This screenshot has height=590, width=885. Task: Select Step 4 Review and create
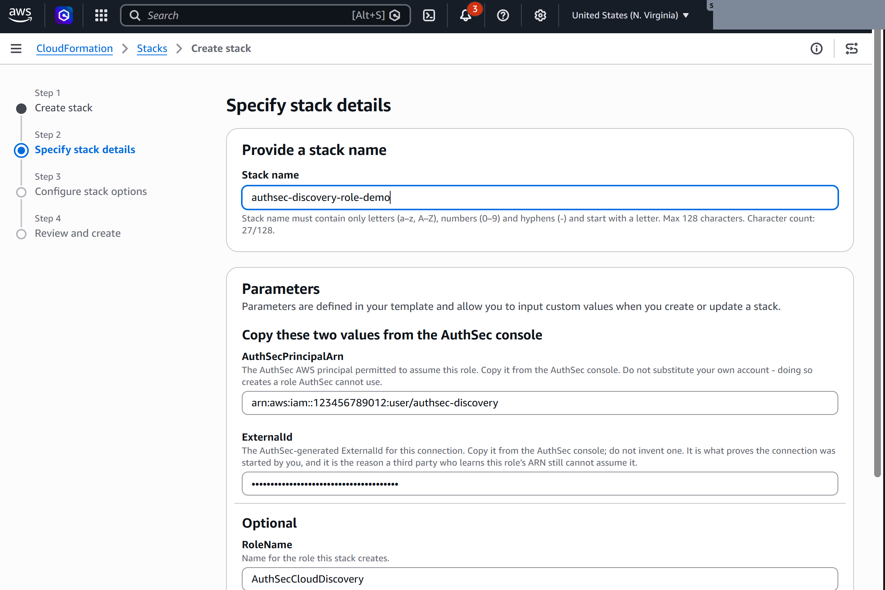pos(78,233)
